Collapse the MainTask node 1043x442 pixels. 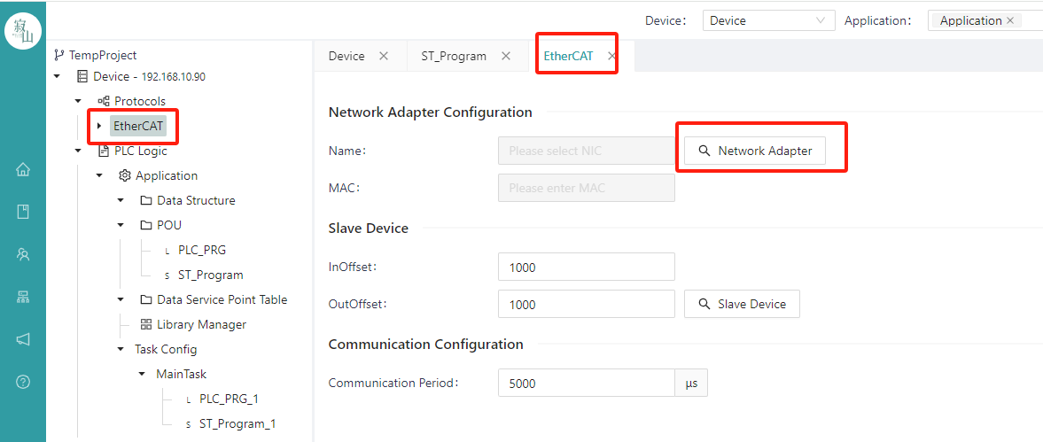point(142,374)
